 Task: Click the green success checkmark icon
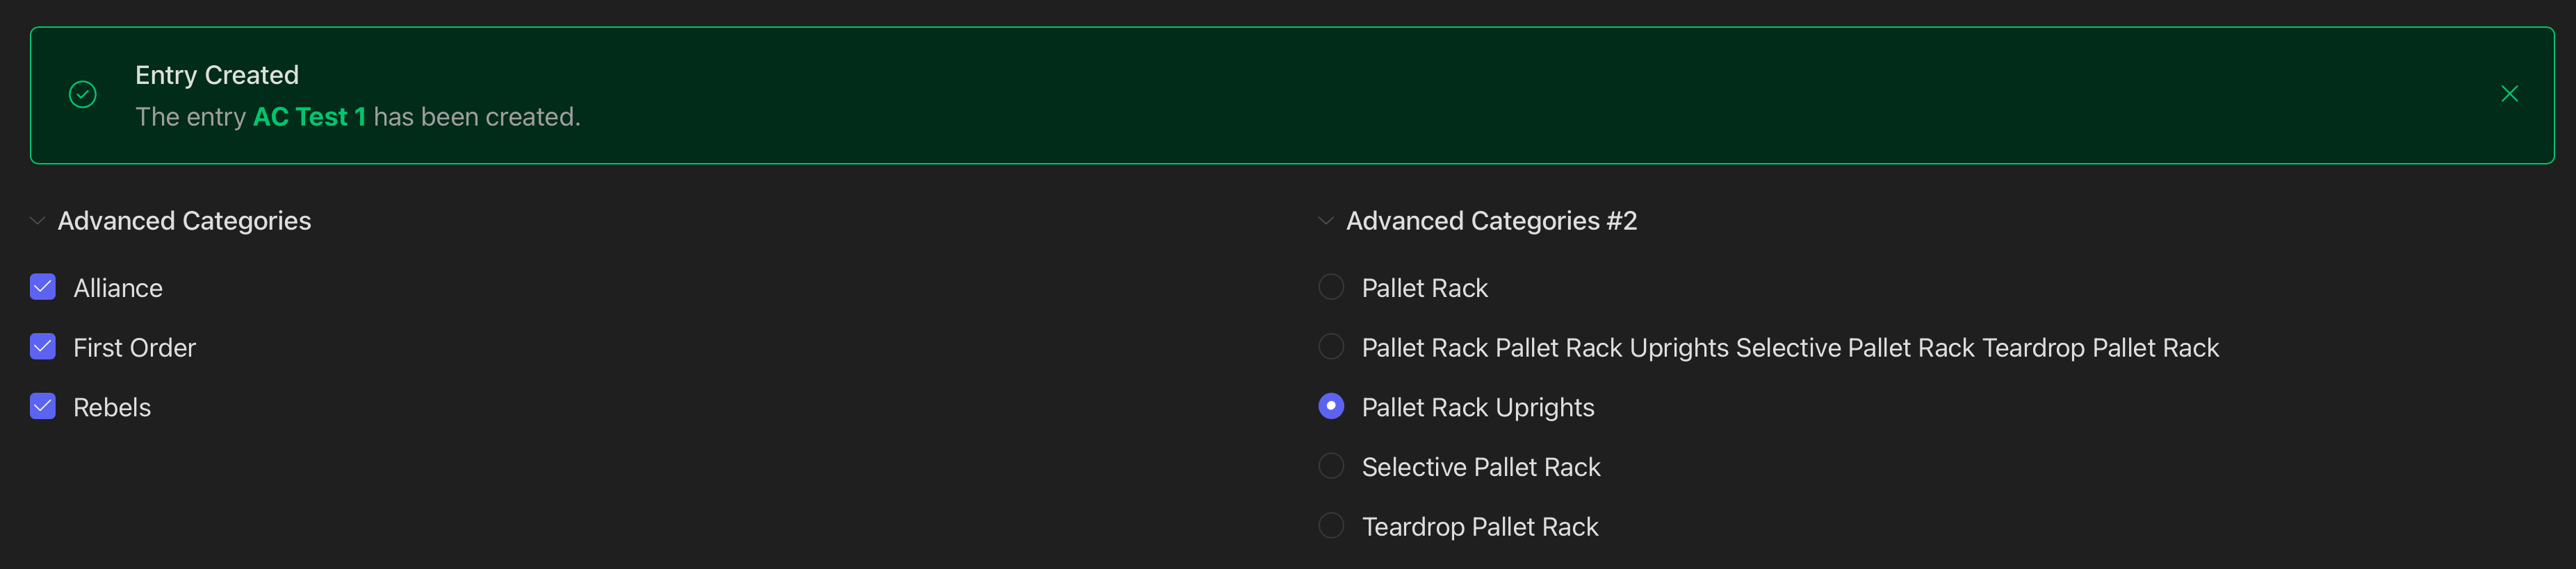[83, 95]
